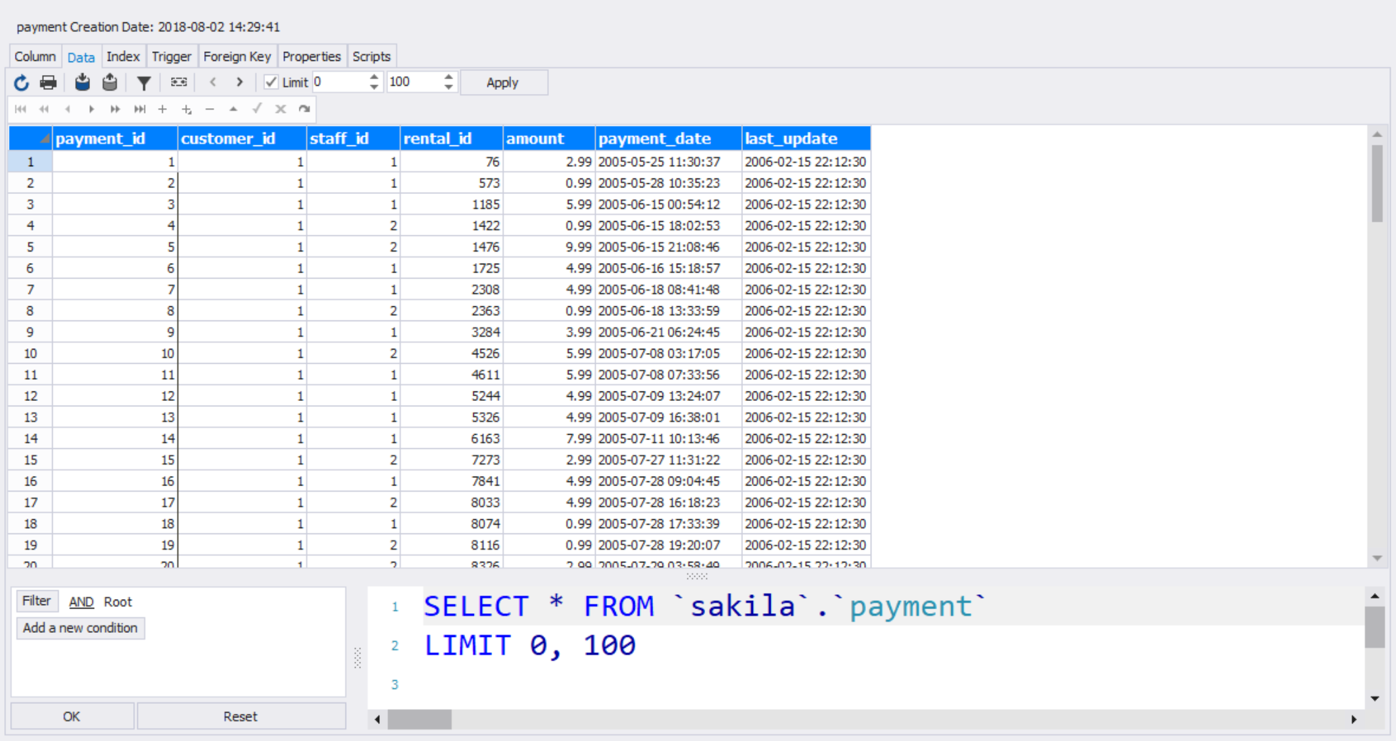
Task: Select payment_date 2005-07-11 10:13:46
Action: coord(669,439)
